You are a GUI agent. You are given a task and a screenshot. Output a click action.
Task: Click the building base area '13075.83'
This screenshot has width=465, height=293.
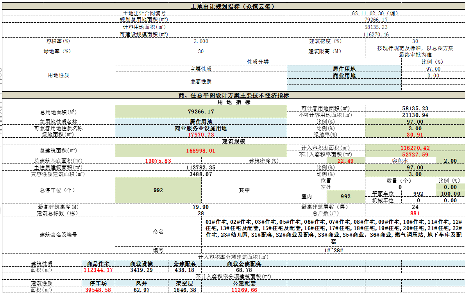coord(158,161)
